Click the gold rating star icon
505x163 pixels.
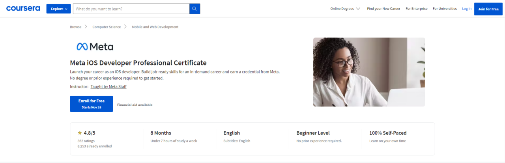(80, 133)
